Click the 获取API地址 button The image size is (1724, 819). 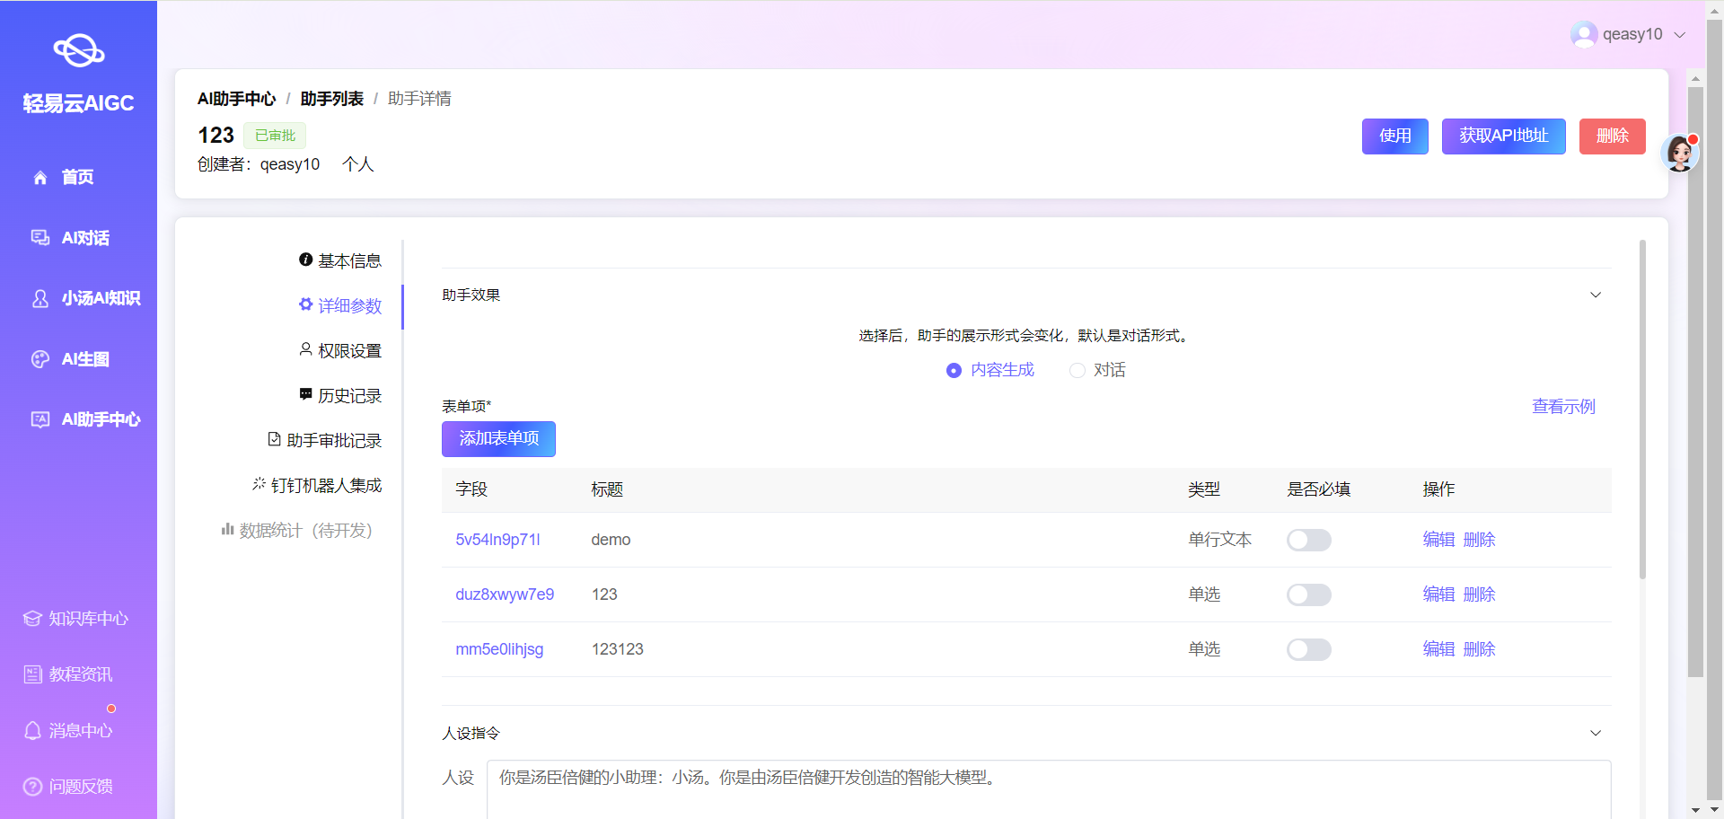(x=1504, y=136)
